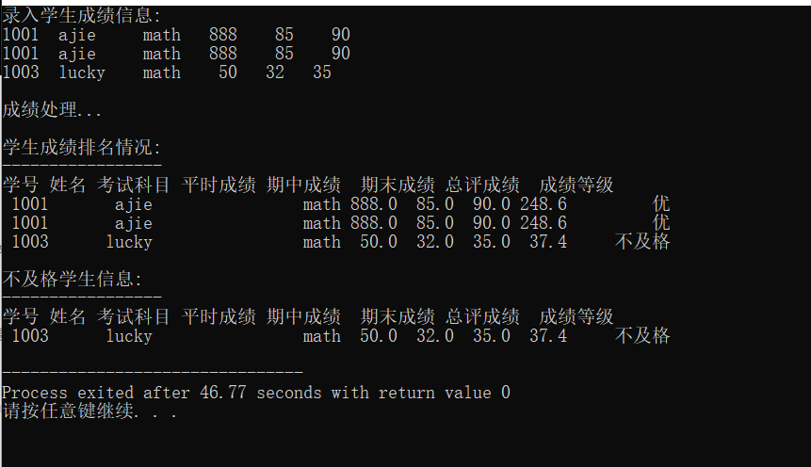Click '不及格' grade in the ranking table
Screen dimensions: 811x467
[x=642, y=242]
